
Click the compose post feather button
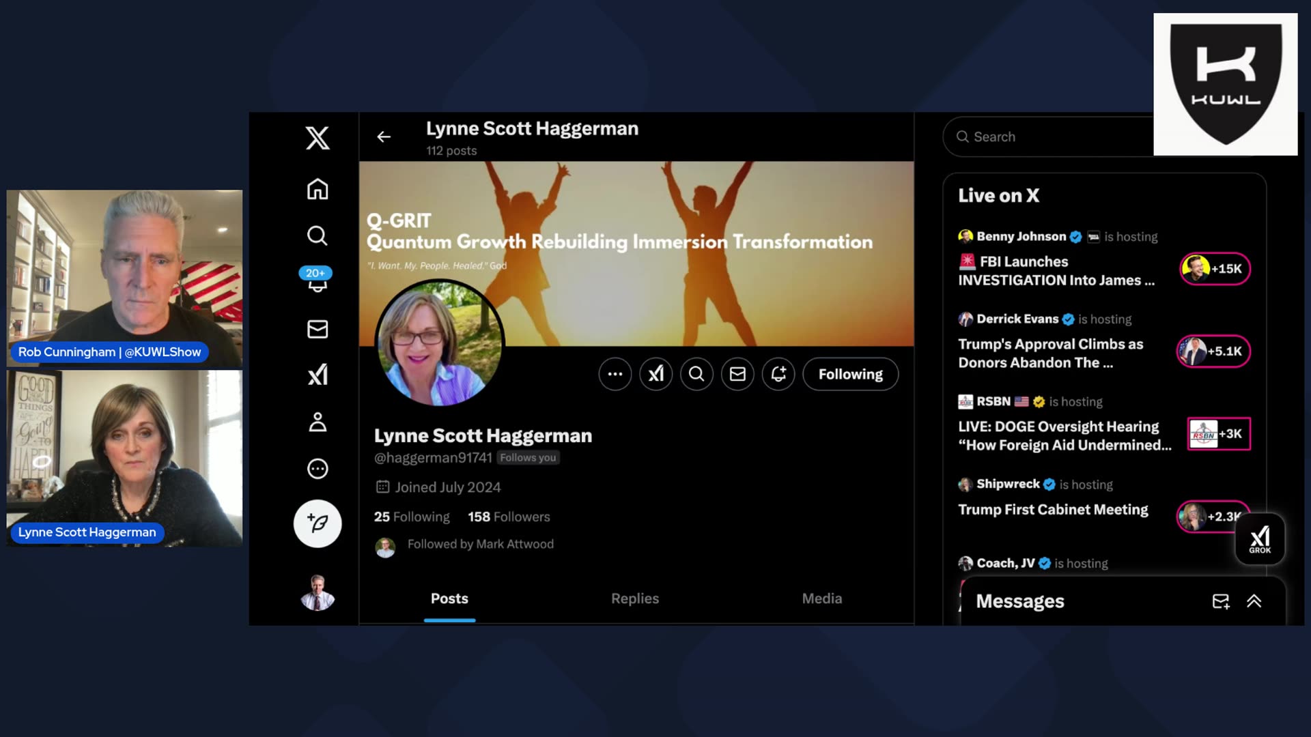pyautogui.click(x=318, y=523)
